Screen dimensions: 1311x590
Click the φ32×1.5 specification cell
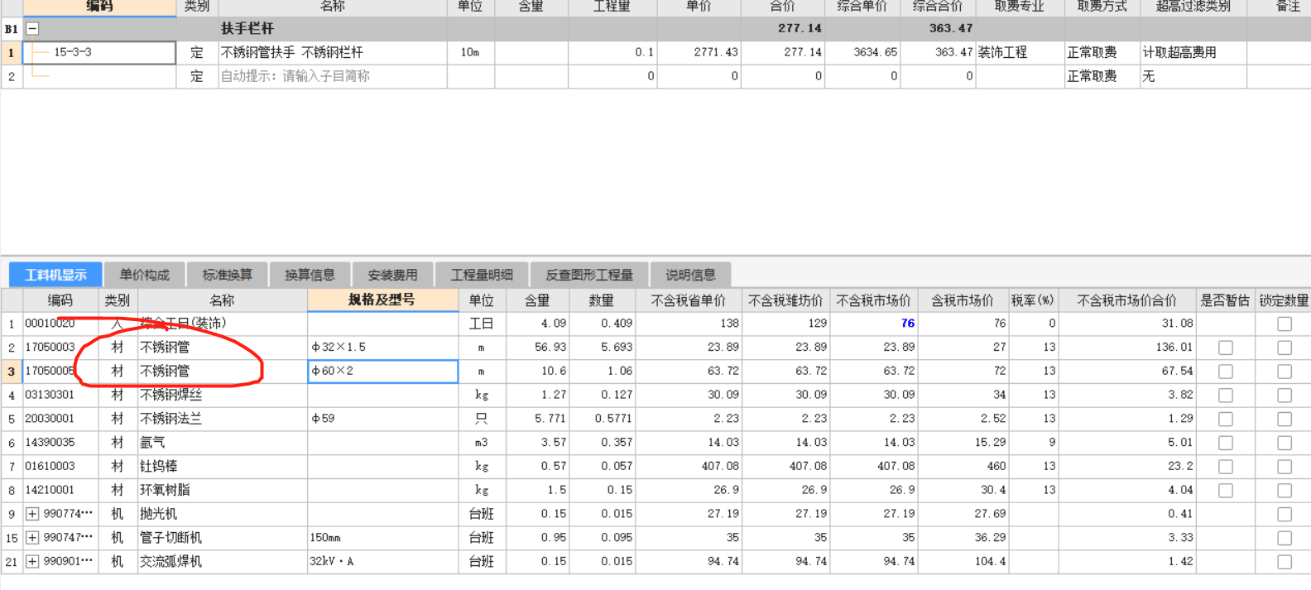click(x=382, y=348)
